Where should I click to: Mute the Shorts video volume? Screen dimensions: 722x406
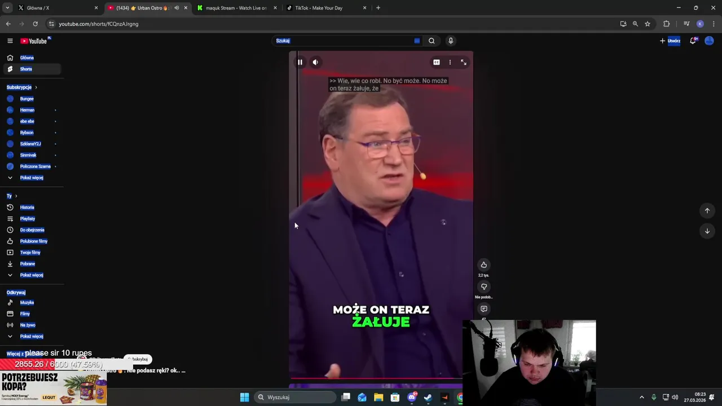tap(315, 62)
